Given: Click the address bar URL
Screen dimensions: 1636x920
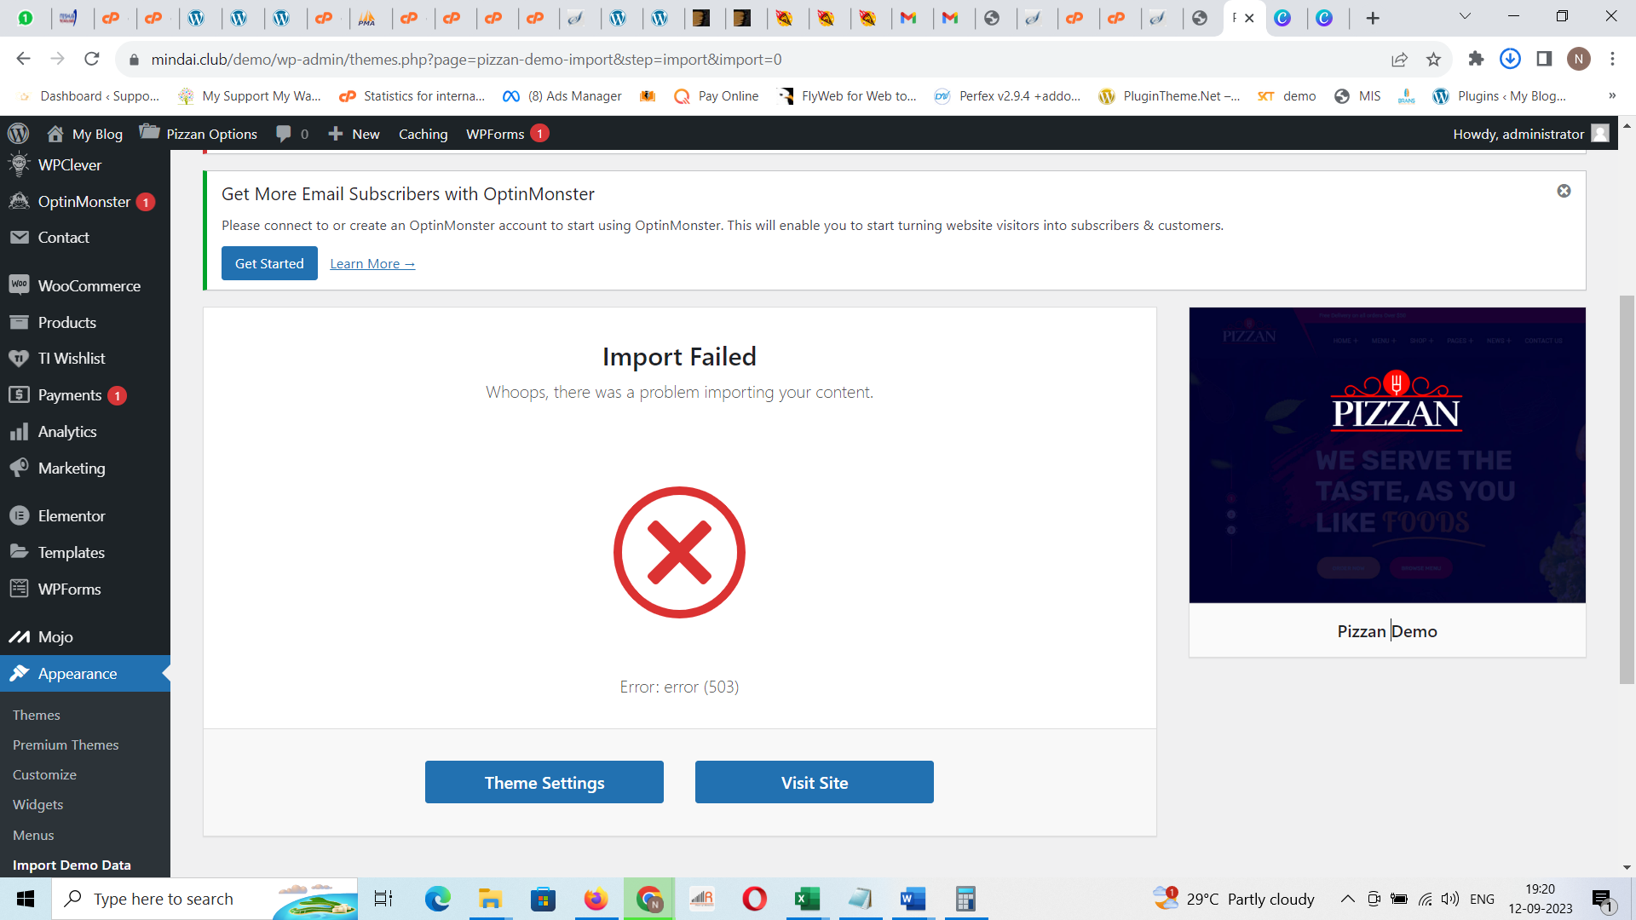Looking at the screenshot, I should coord(466,60).
